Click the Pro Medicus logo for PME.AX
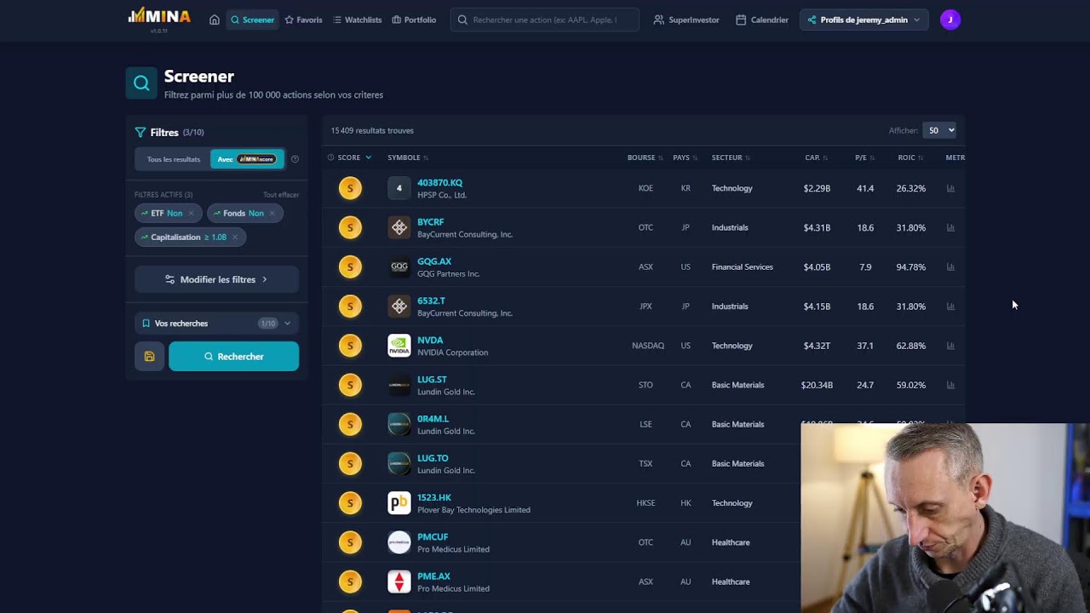Image resolution: width=1090 pixels, height=613 pixels. (399, 581)
